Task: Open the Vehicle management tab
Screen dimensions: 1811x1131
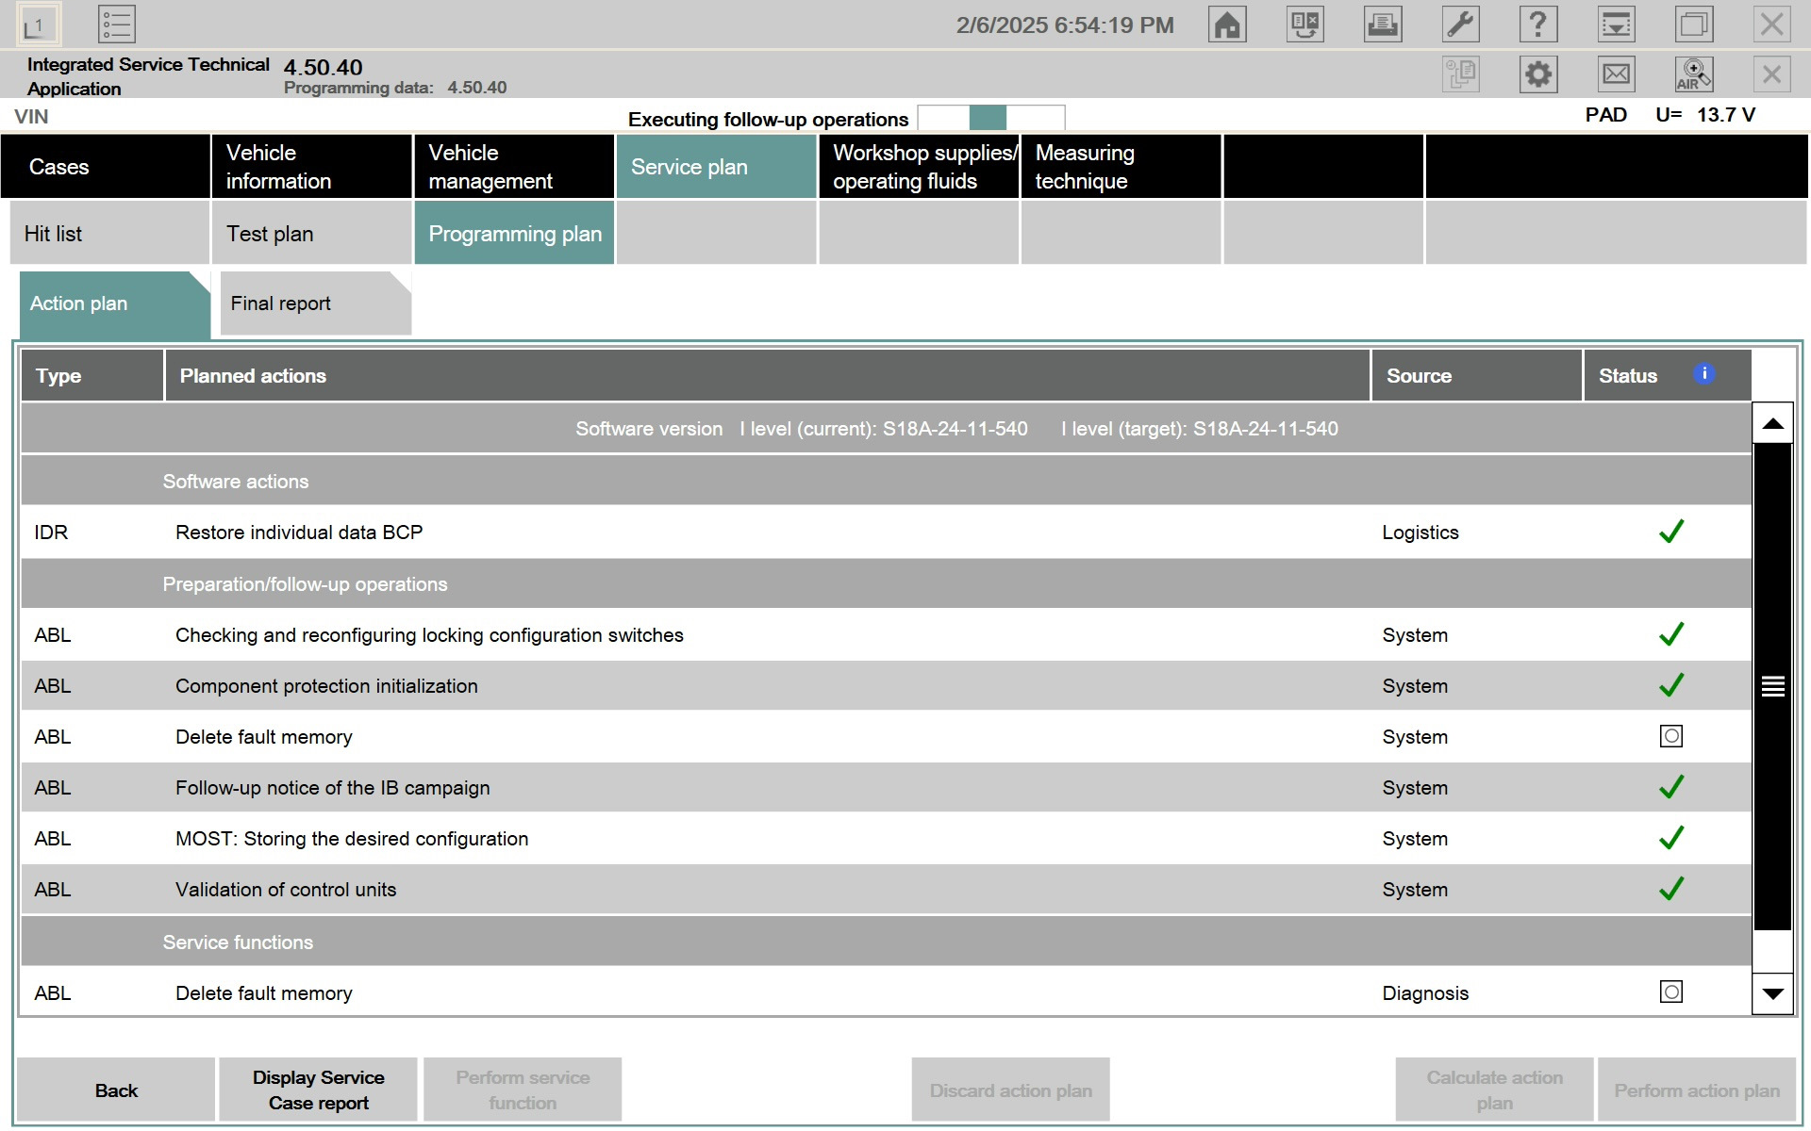Action: pos(513,167)
